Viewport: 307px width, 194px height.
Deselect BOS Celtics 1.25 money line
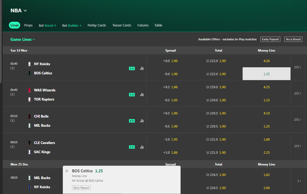point(266,74)
